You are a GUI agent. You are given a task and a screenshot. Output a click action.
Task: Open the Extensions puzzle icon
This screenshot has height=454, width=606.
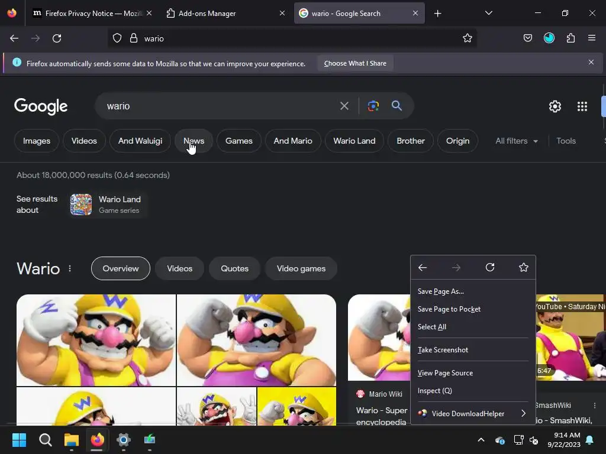(570, 38)
